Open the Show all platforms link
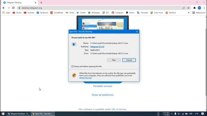 point(103,95)
